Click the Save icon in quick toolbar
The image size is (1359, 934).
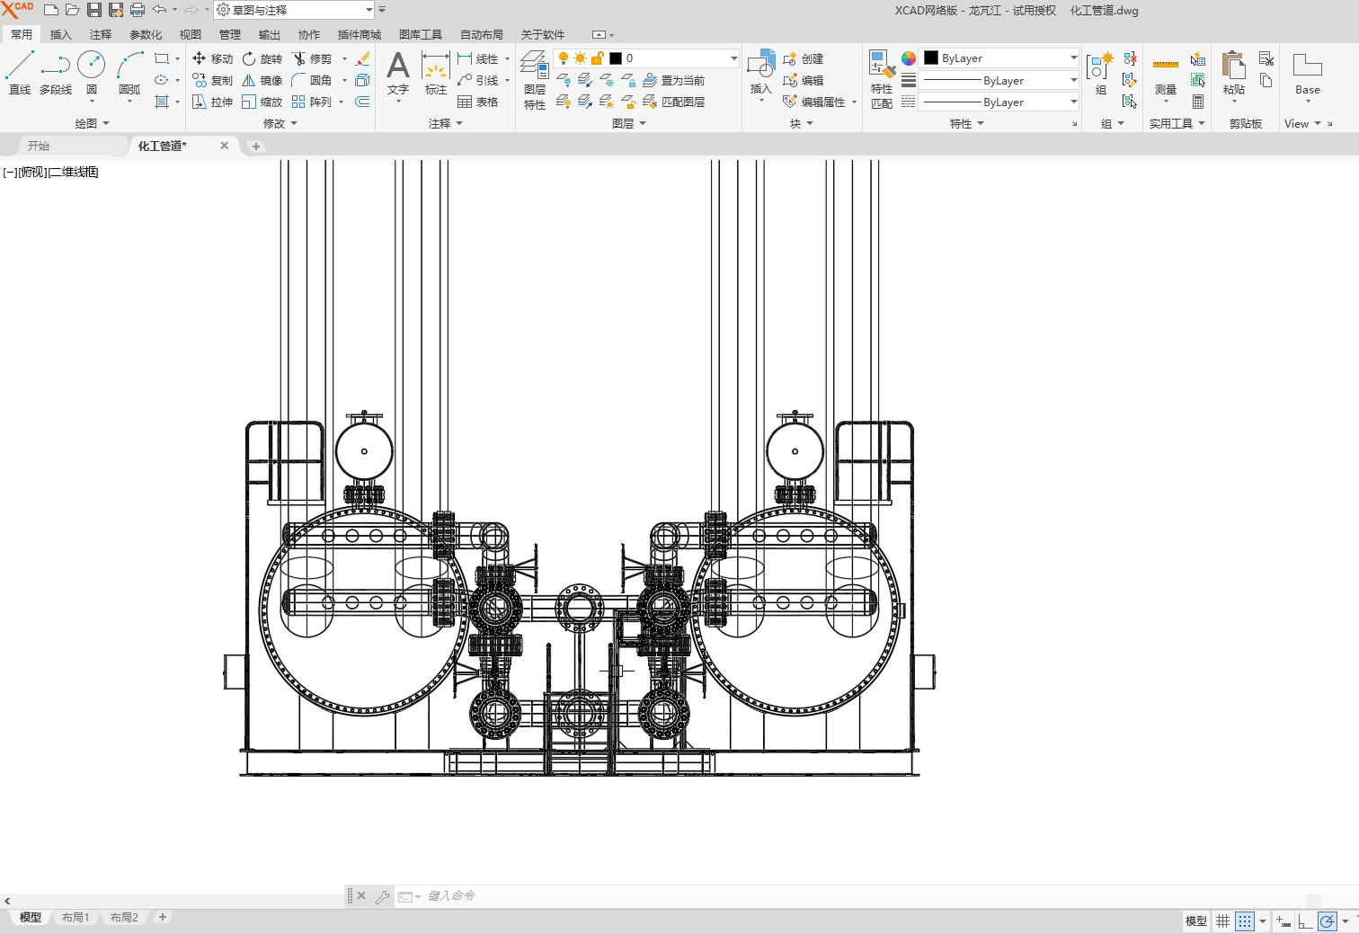tap(94, 10)
